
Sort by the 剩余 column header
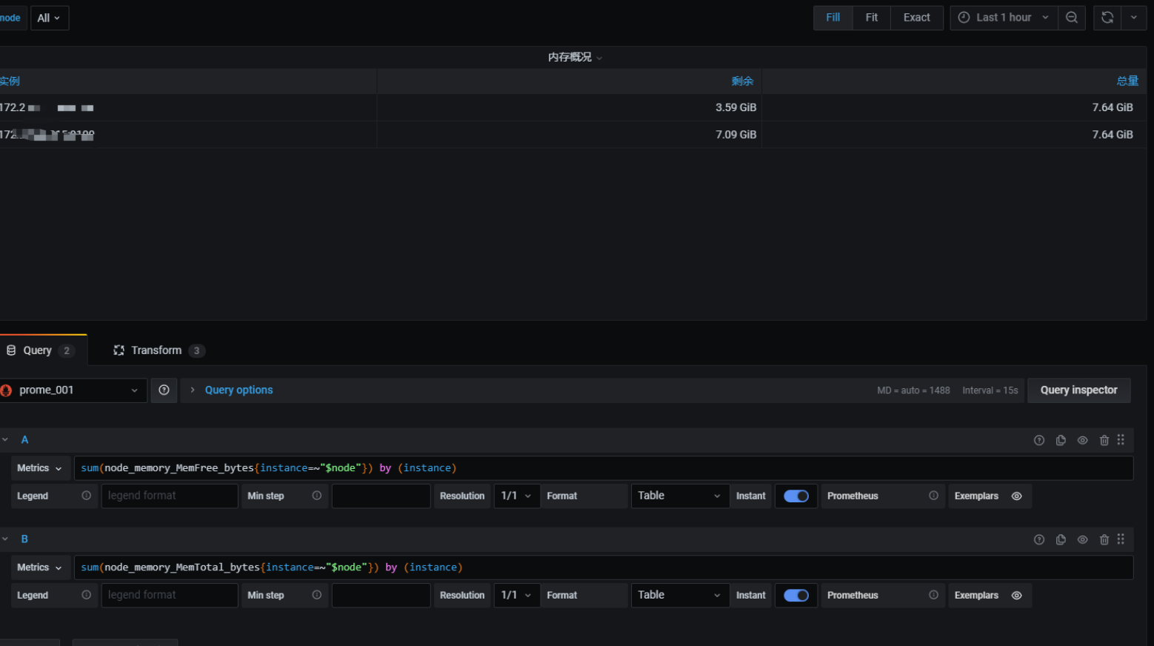[742, 81]
